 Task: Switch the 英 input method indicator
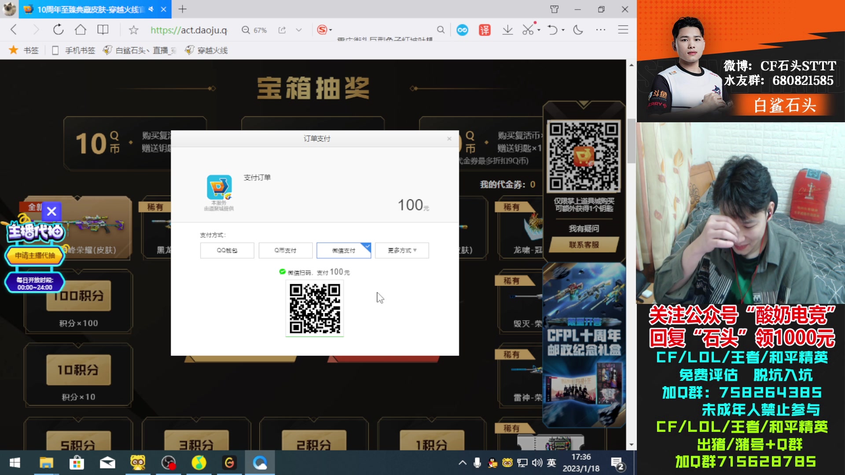(x=551, y=463)
